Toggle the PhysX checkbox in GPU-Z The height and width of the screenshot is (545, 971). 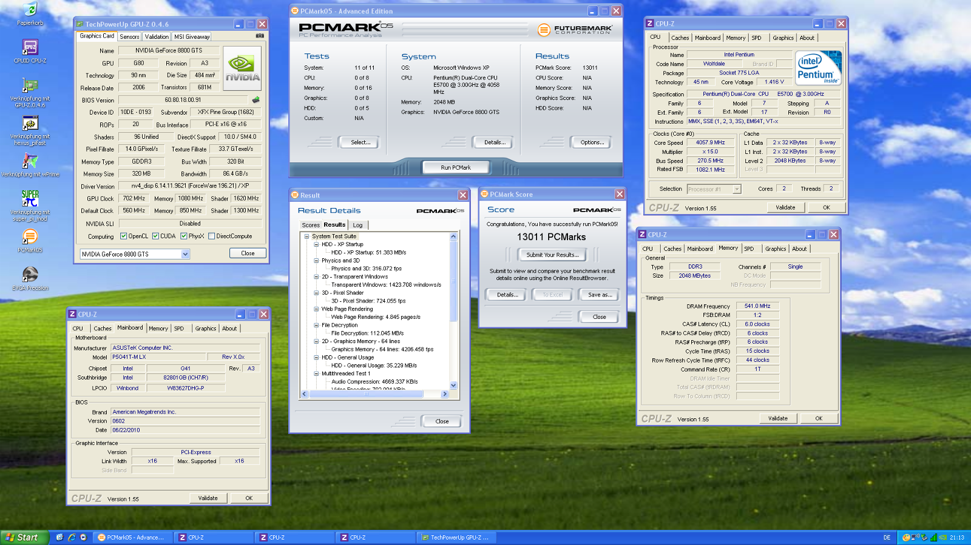point(184,236)
